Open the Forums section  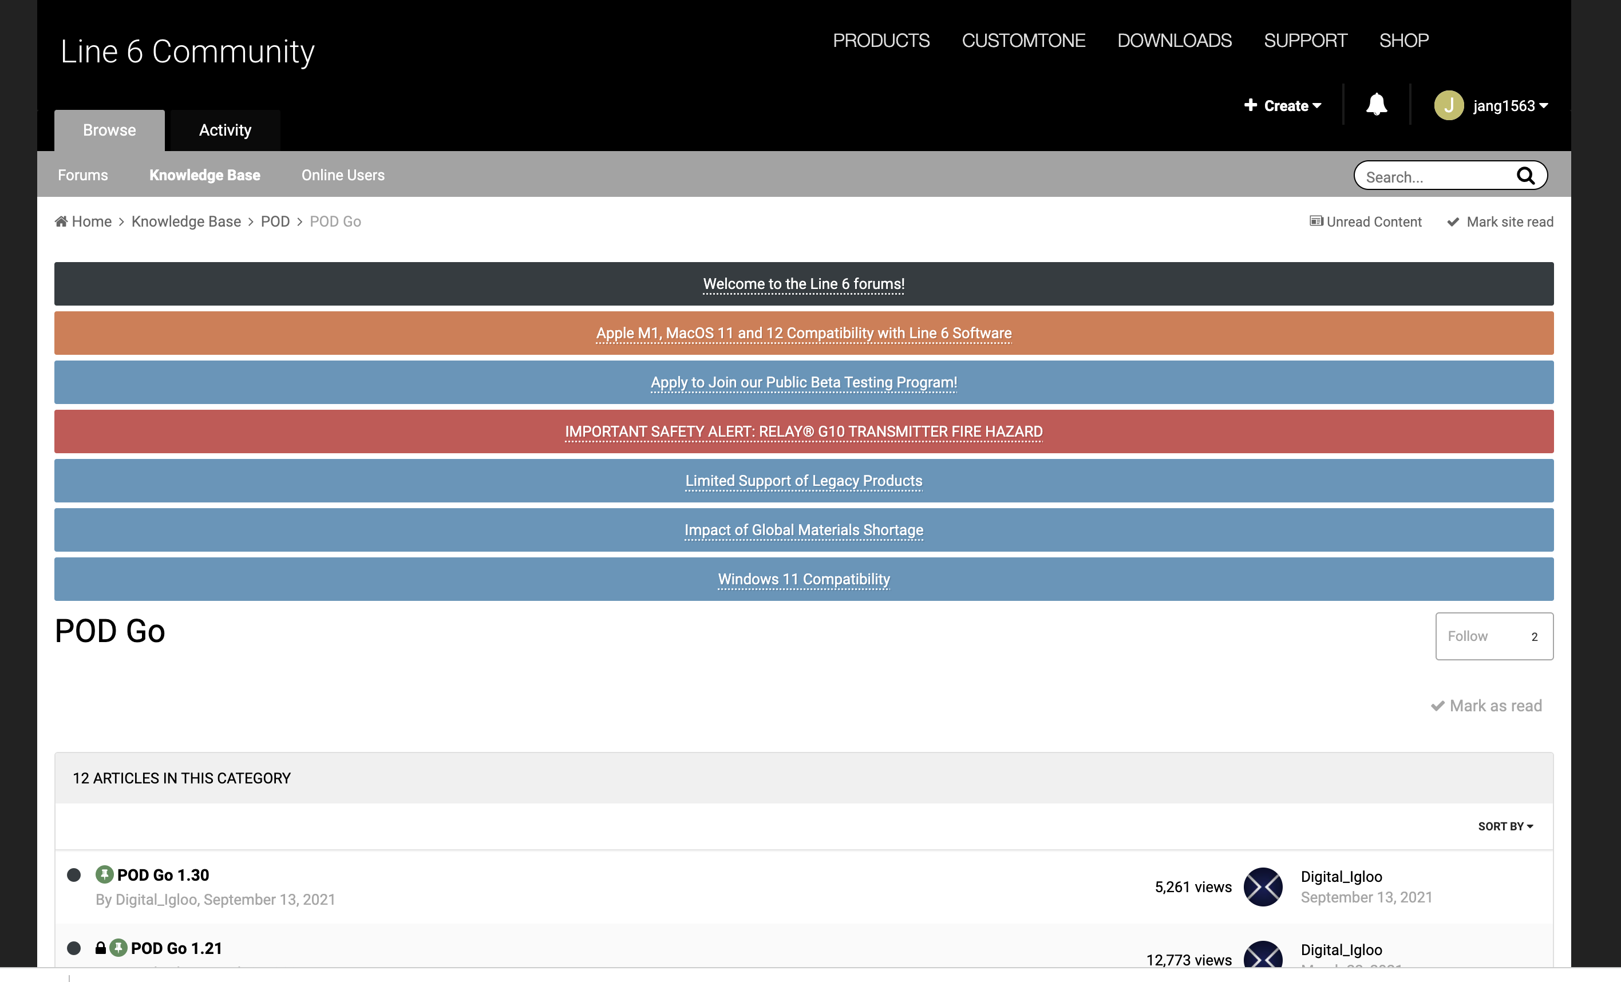(83, 175)
